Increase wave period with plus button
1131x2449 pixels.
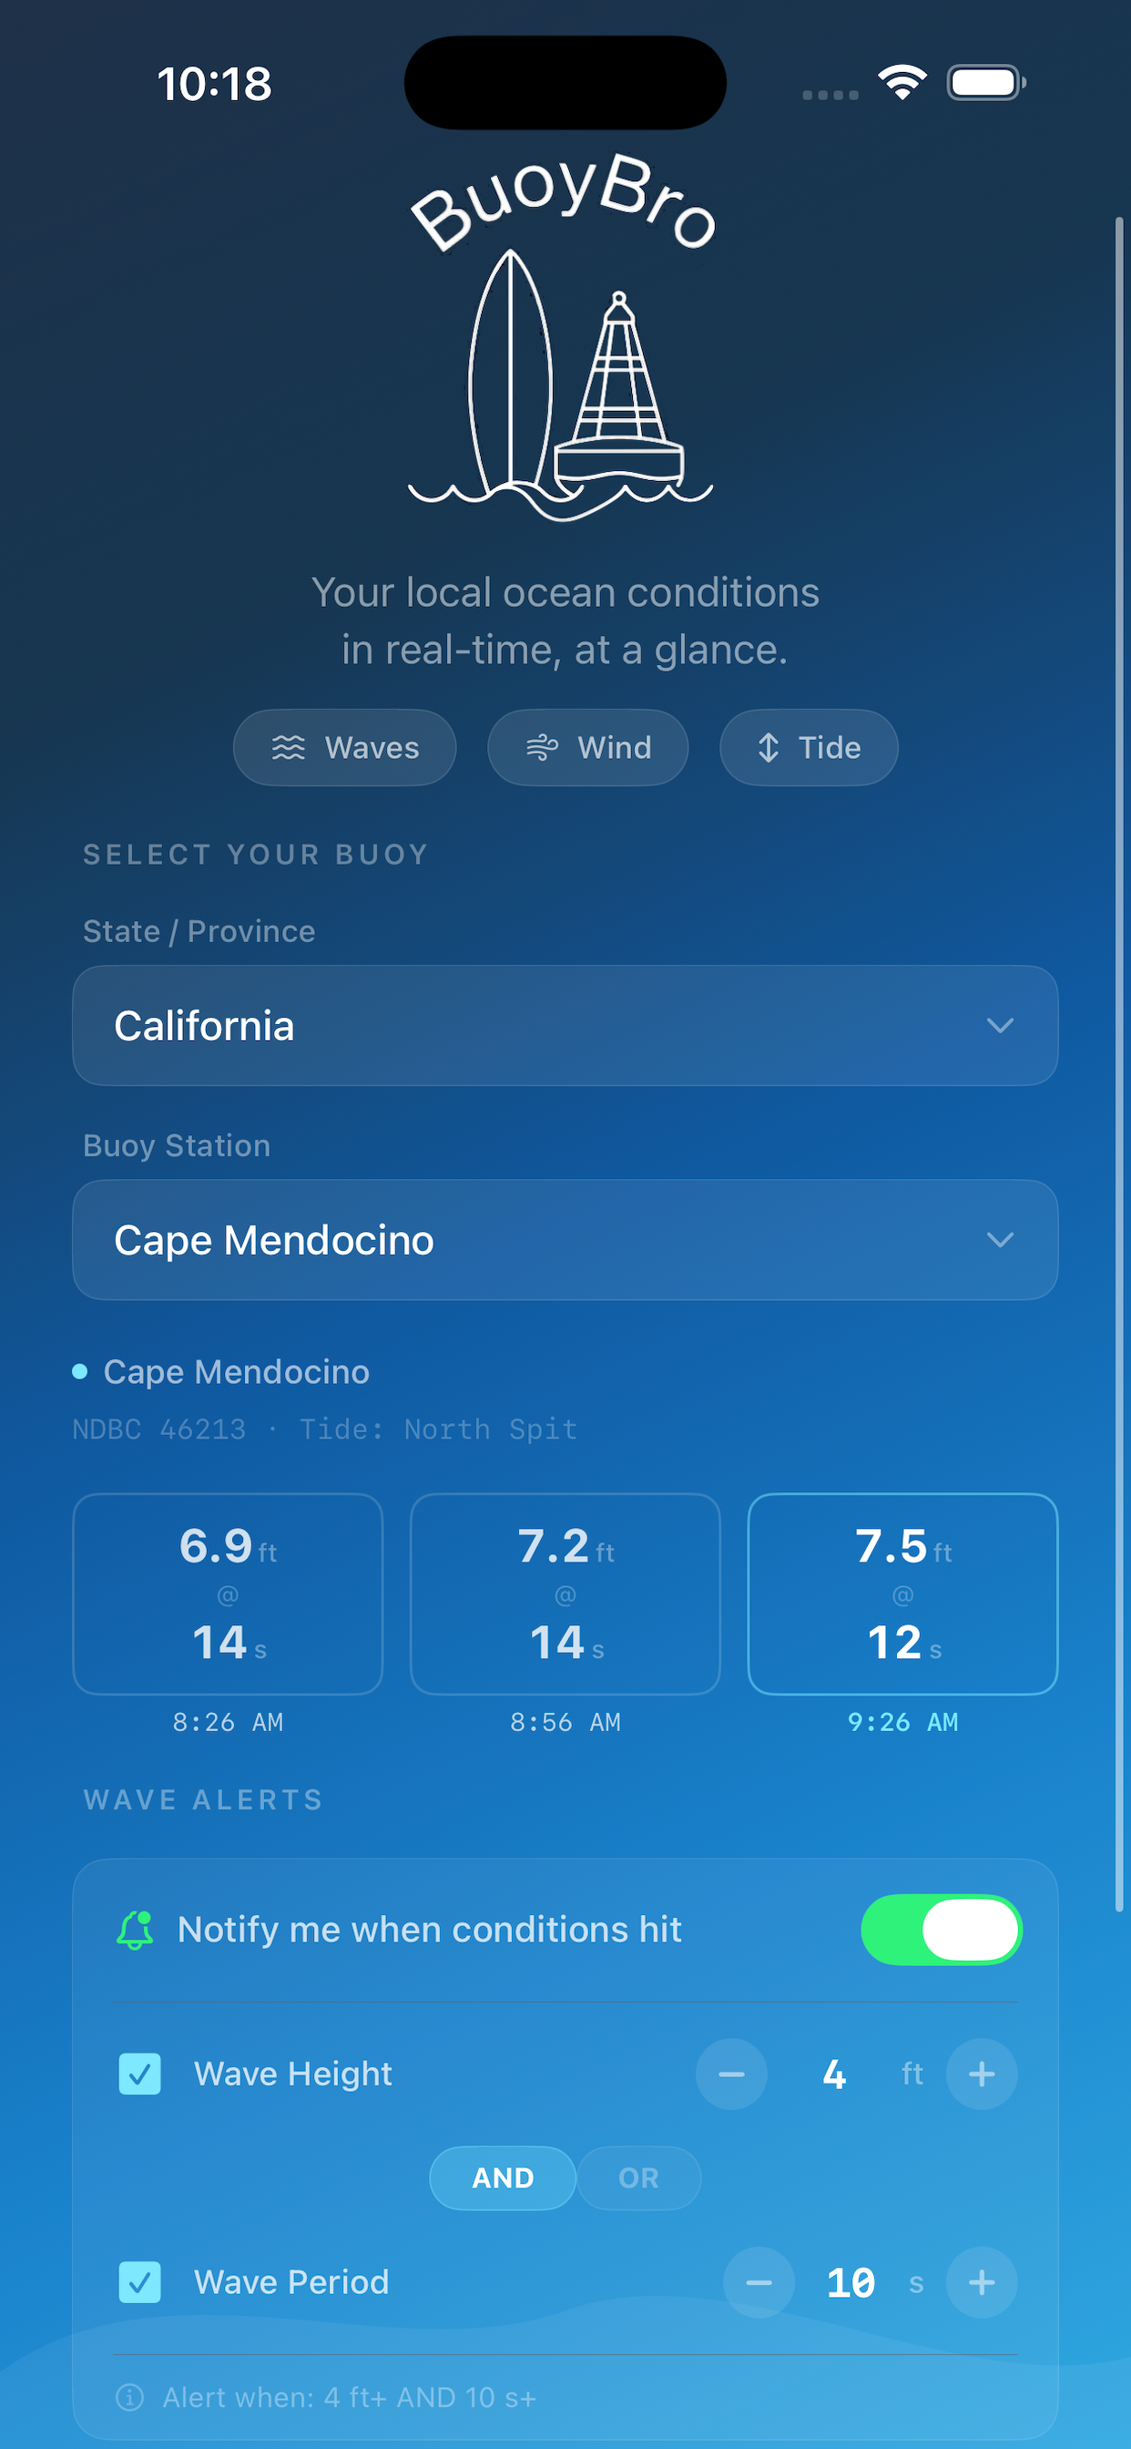(x=981, y=2281)
